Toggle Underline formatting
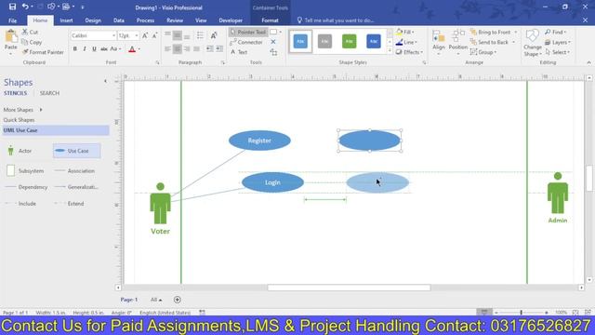 (x=94, y=49)
